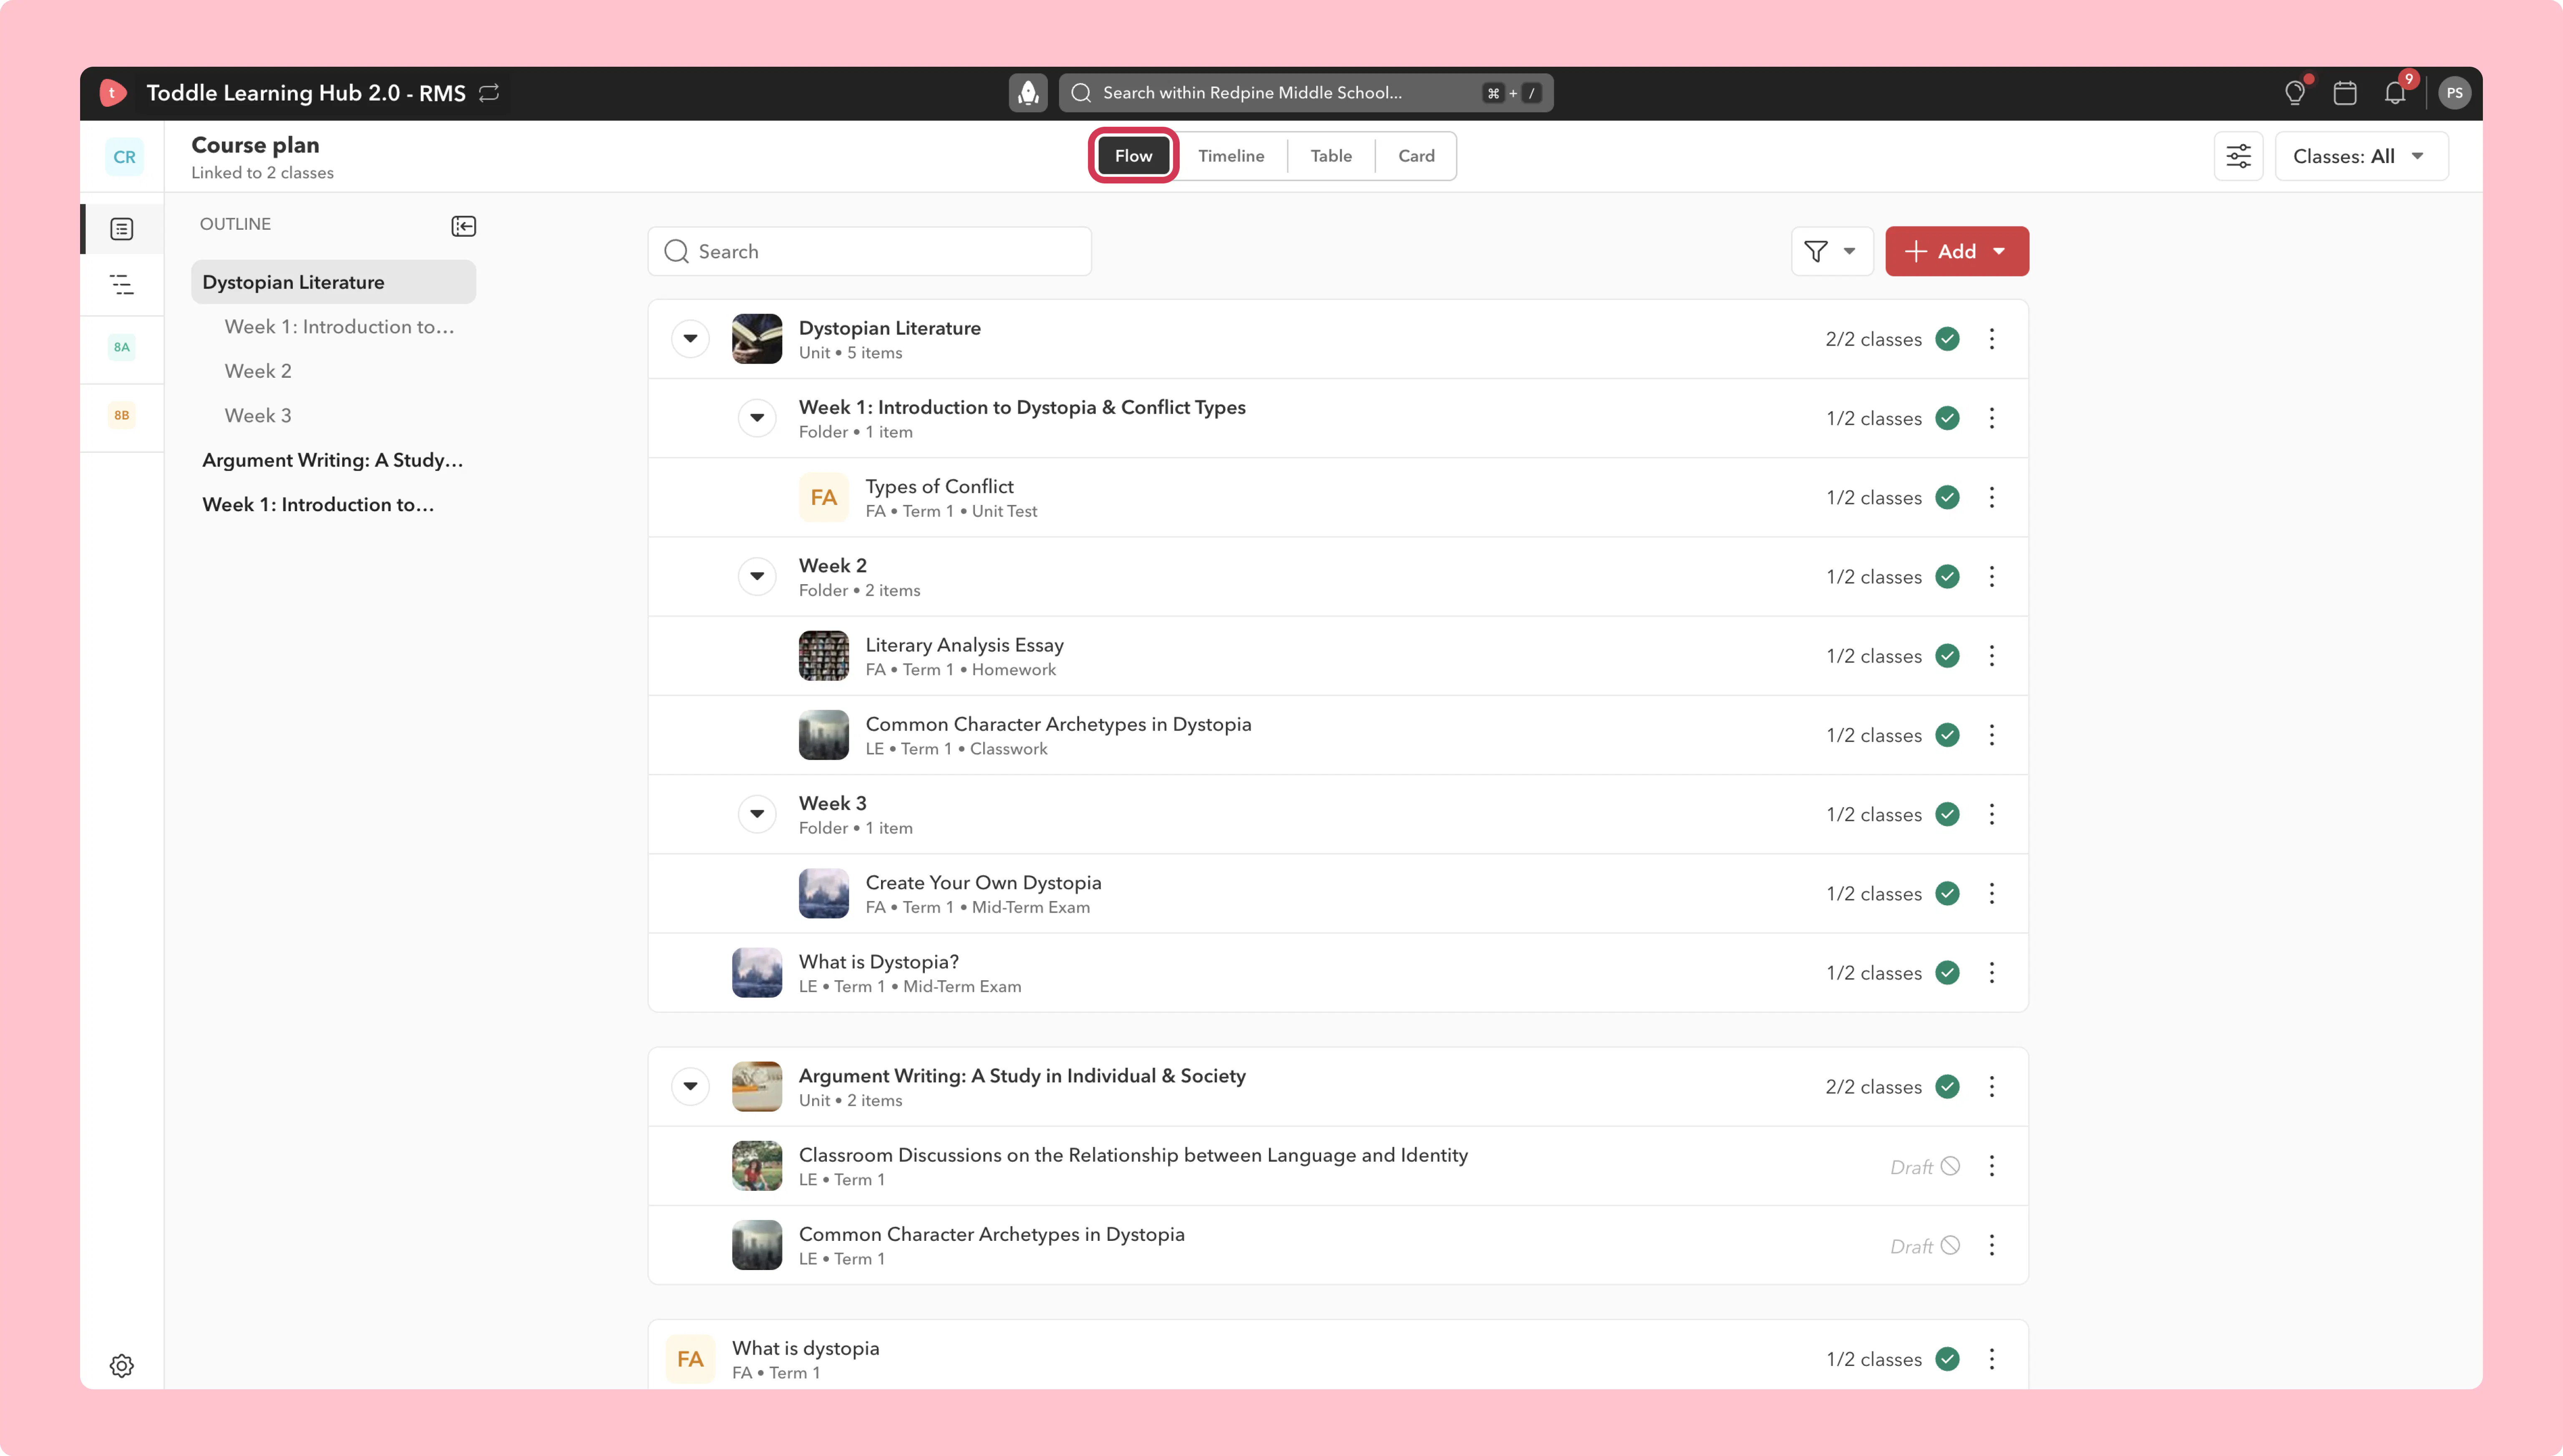Screen dimensions: 2563x1456
Task: Switch to Timeline view
Action: click(1231, 156)
